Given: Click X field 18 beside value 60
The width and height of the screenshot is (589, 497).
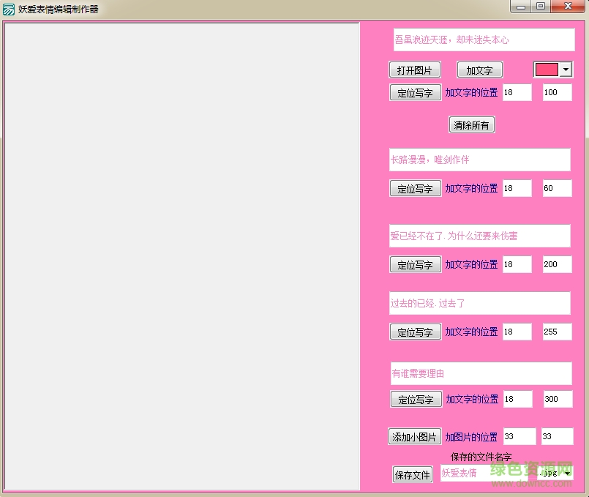Looking at the screenshot, I should point(517,188).
